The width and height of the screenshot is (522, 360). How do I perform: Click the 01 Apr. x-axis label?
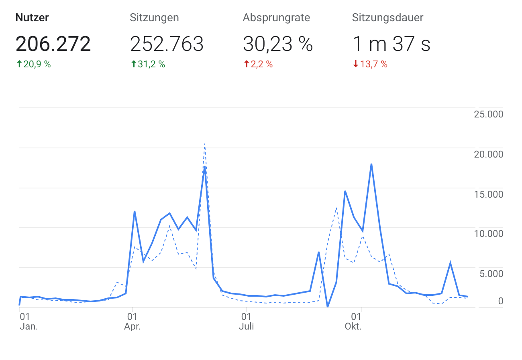132,321
